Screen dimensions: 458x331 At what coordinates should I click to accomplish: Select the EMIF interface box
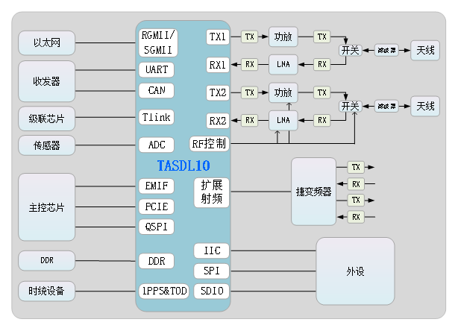click(x=157, y=186)
